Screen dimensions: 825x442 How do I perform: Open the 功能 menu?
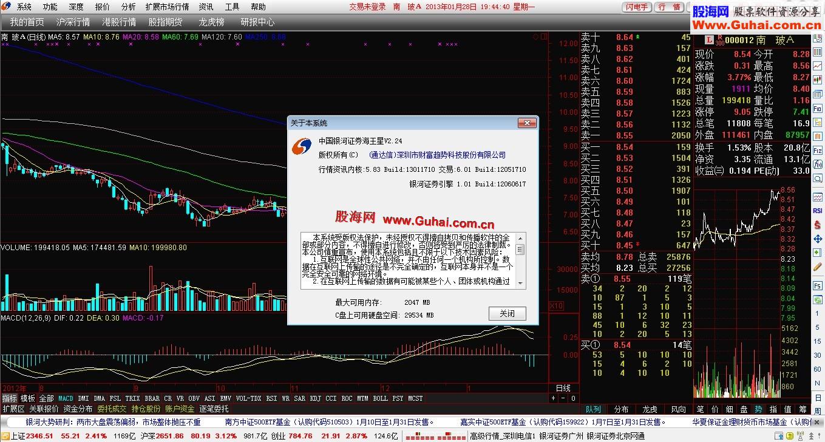coord(50,7)
